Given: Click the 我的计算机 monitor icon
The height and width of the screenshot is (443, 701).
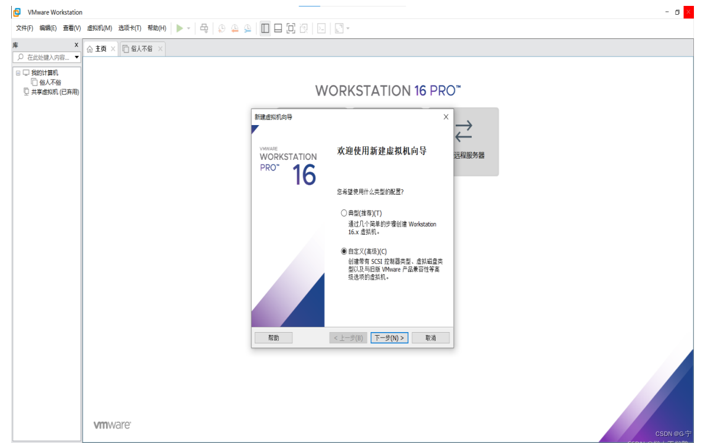Looking at the screenshot, I should tap(26, 73).
